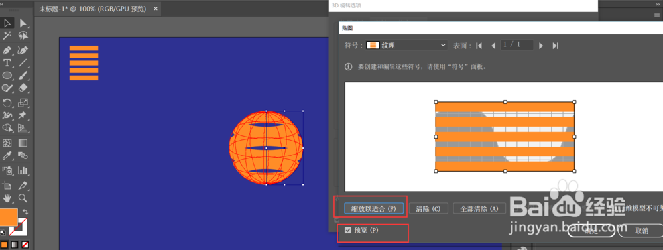This screenshot has height=250, width=663.
Task: Click the orange Fill color box
Action: click(9, 217)
